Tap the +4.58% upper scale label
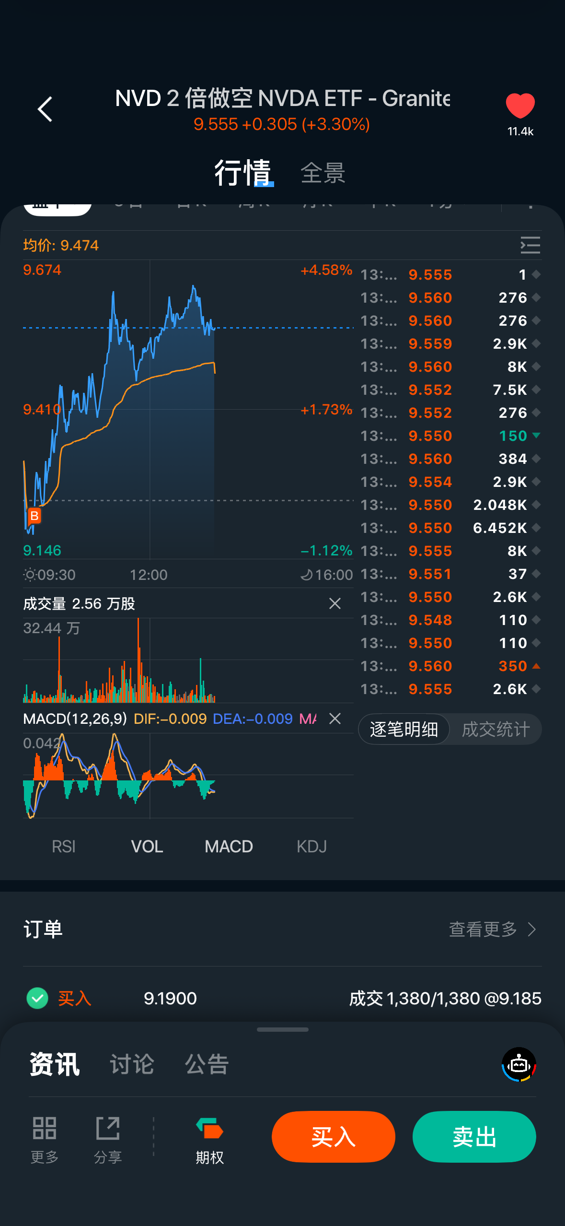The image size is (565, 1226). click(326, 270)
